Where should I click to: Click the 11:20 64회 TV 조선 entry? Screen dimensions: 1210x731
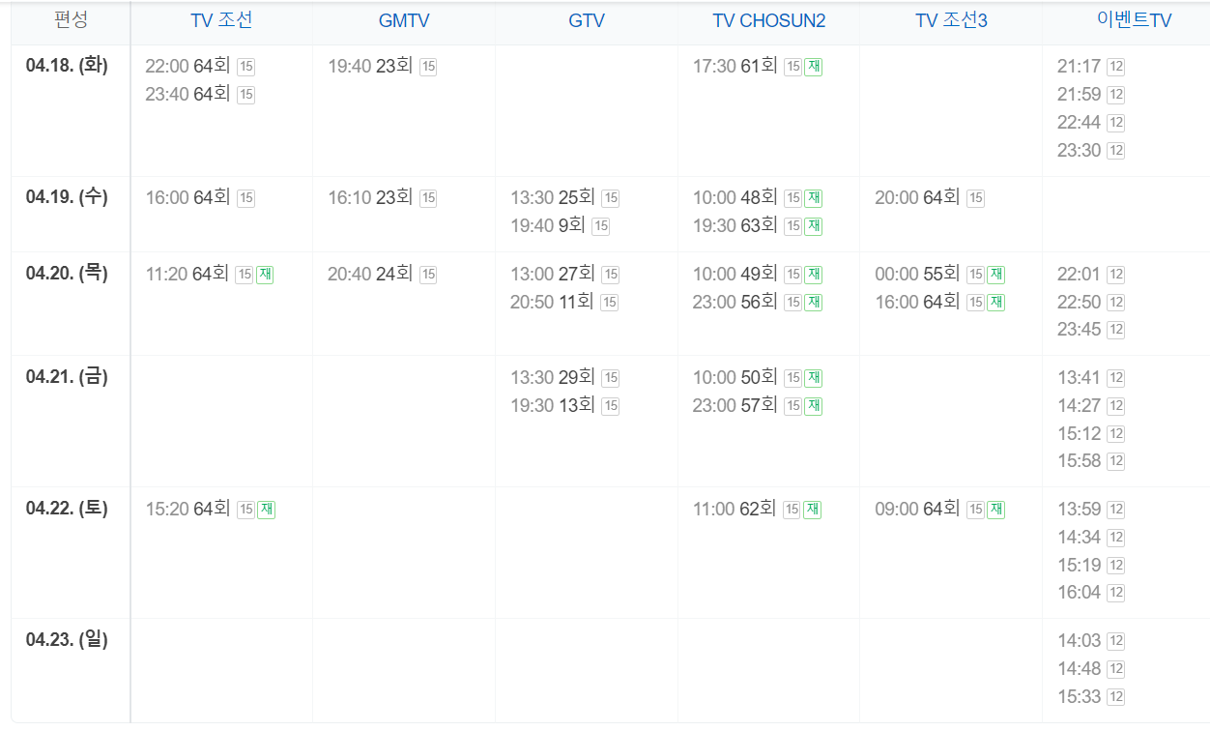coord(187,274)
